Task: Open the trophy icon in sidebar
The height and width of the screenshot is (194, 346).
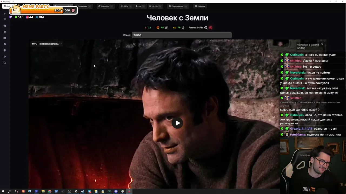Action: point(5,50)
